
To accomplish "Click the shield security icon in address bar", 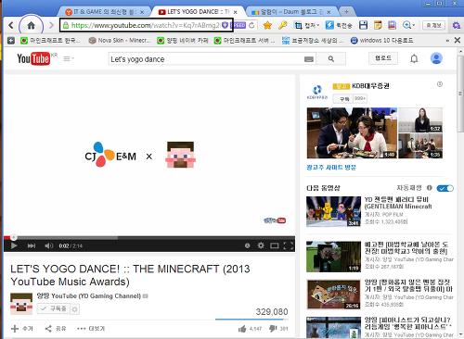I will [x=226, y=25].
